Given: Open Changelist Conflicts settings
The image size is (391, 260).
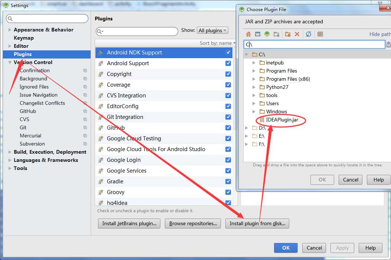Looking at the screenshot, I should click(42, 103).
